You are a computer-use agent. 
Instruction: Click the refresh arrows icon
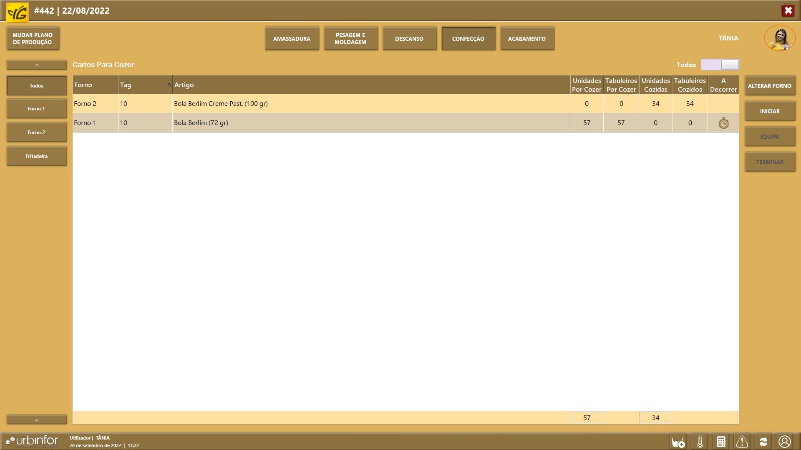[763, 442]
